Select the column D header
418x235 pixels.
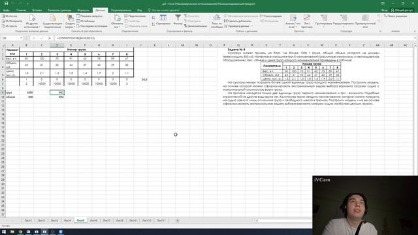[57, 45]
